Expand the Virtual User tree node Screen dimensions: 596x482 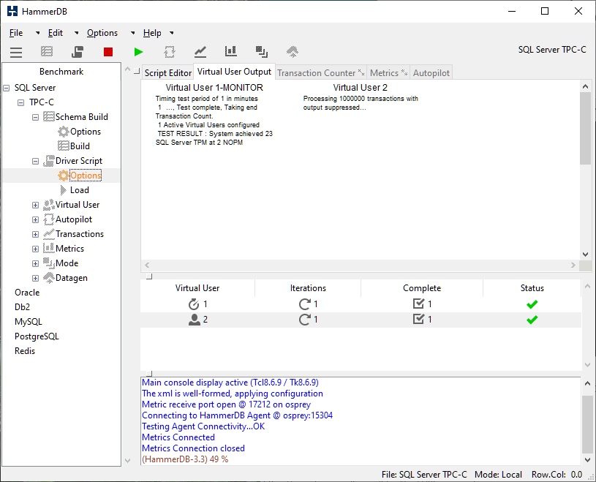click(35, 206)
